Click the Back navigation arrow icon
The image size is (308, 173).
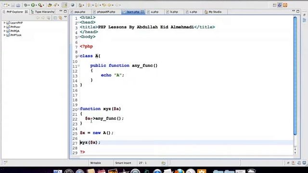pos(110,5)
